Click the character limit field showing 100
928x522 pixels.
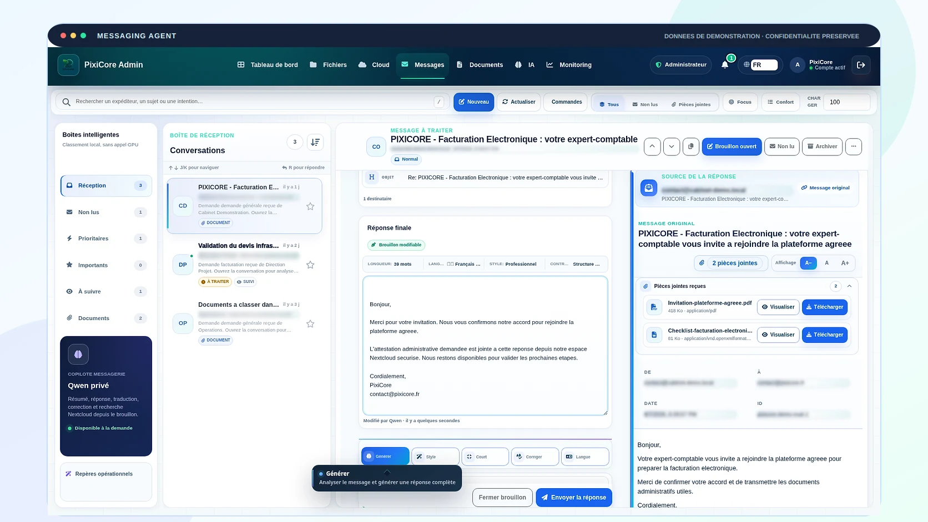coord(847,102)
